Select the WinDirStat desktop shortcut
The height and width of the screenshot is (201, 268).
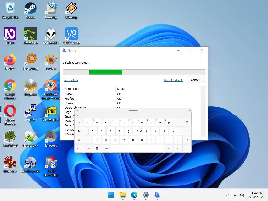10,139
